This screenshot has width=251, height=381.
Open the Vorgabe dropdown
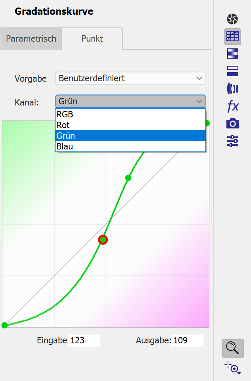[x=130, y=78]
